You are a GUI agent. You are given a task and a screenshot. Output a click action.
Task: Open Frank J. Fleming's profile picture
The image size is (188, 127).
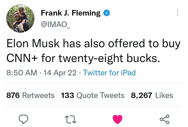pos(20,18)
